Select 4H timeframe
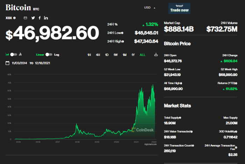This screenshot has height=164, width=245. coord(98,55)
